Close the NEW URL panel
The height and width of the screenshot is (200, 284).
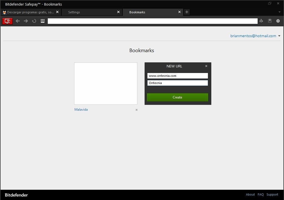click(x=206, y=66)
